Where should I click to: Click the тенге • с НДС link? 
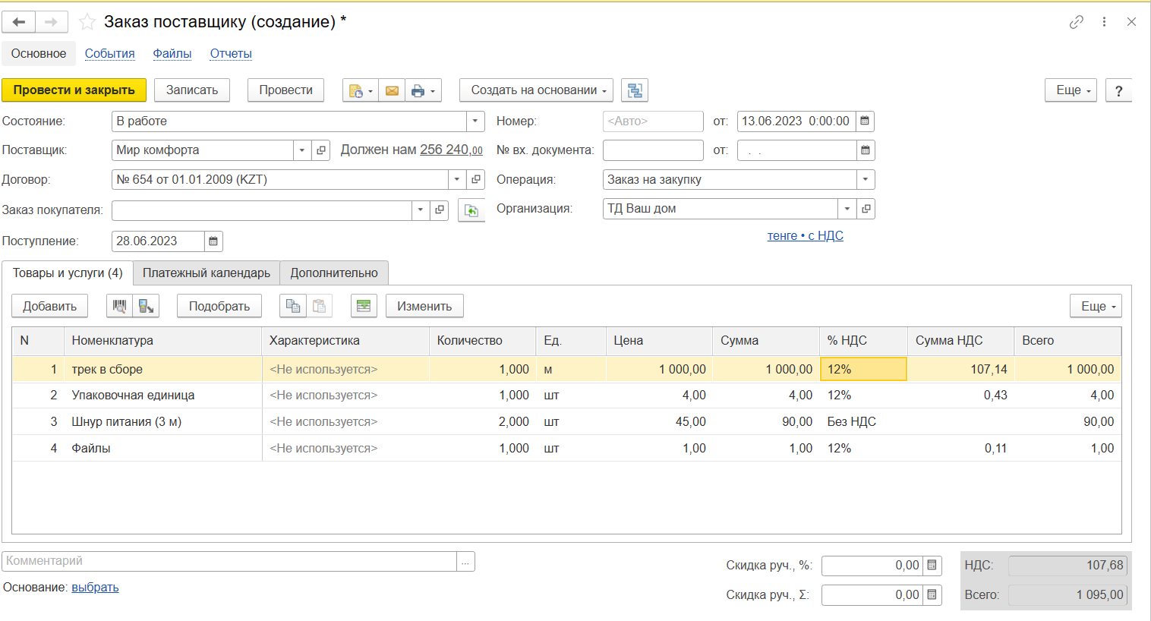click(x=805, y=236)
